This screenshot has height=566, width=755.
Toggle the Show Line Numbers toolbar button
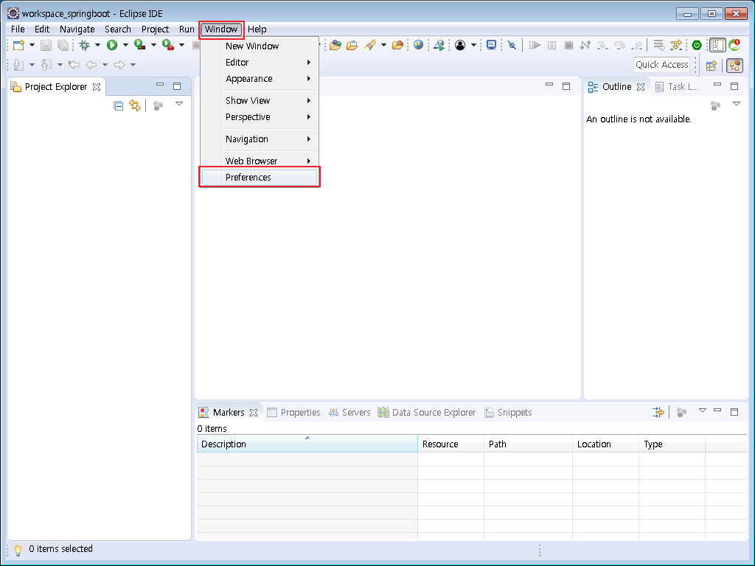pos(717,45)
